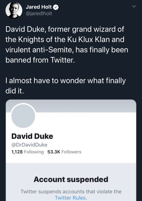This screenshot has height=201, width=142.
Task: Open the 53.3K Followers list
Action: pyautogui.click(x=64, y=152)
